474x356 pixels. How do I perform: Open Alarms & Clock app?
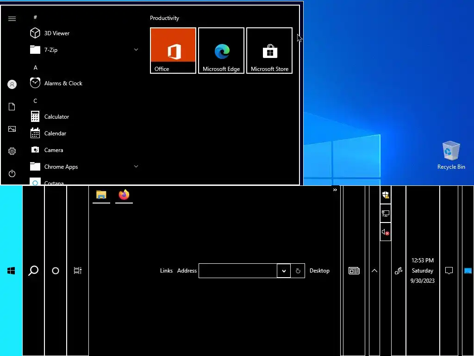pyautogui.click(x=85, y=83)
